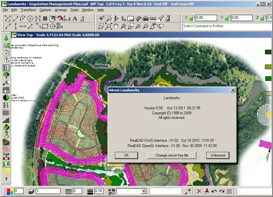This screenshot has width=273, height=197.
Task: Click the shovel earthworks tool
Action: (x=6, y=135)
